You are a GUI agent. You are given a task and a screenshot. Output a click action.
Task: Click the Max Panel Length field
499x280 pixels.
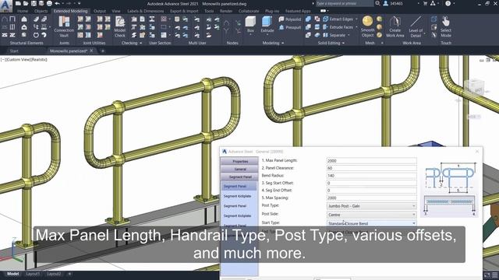[371, 161]
